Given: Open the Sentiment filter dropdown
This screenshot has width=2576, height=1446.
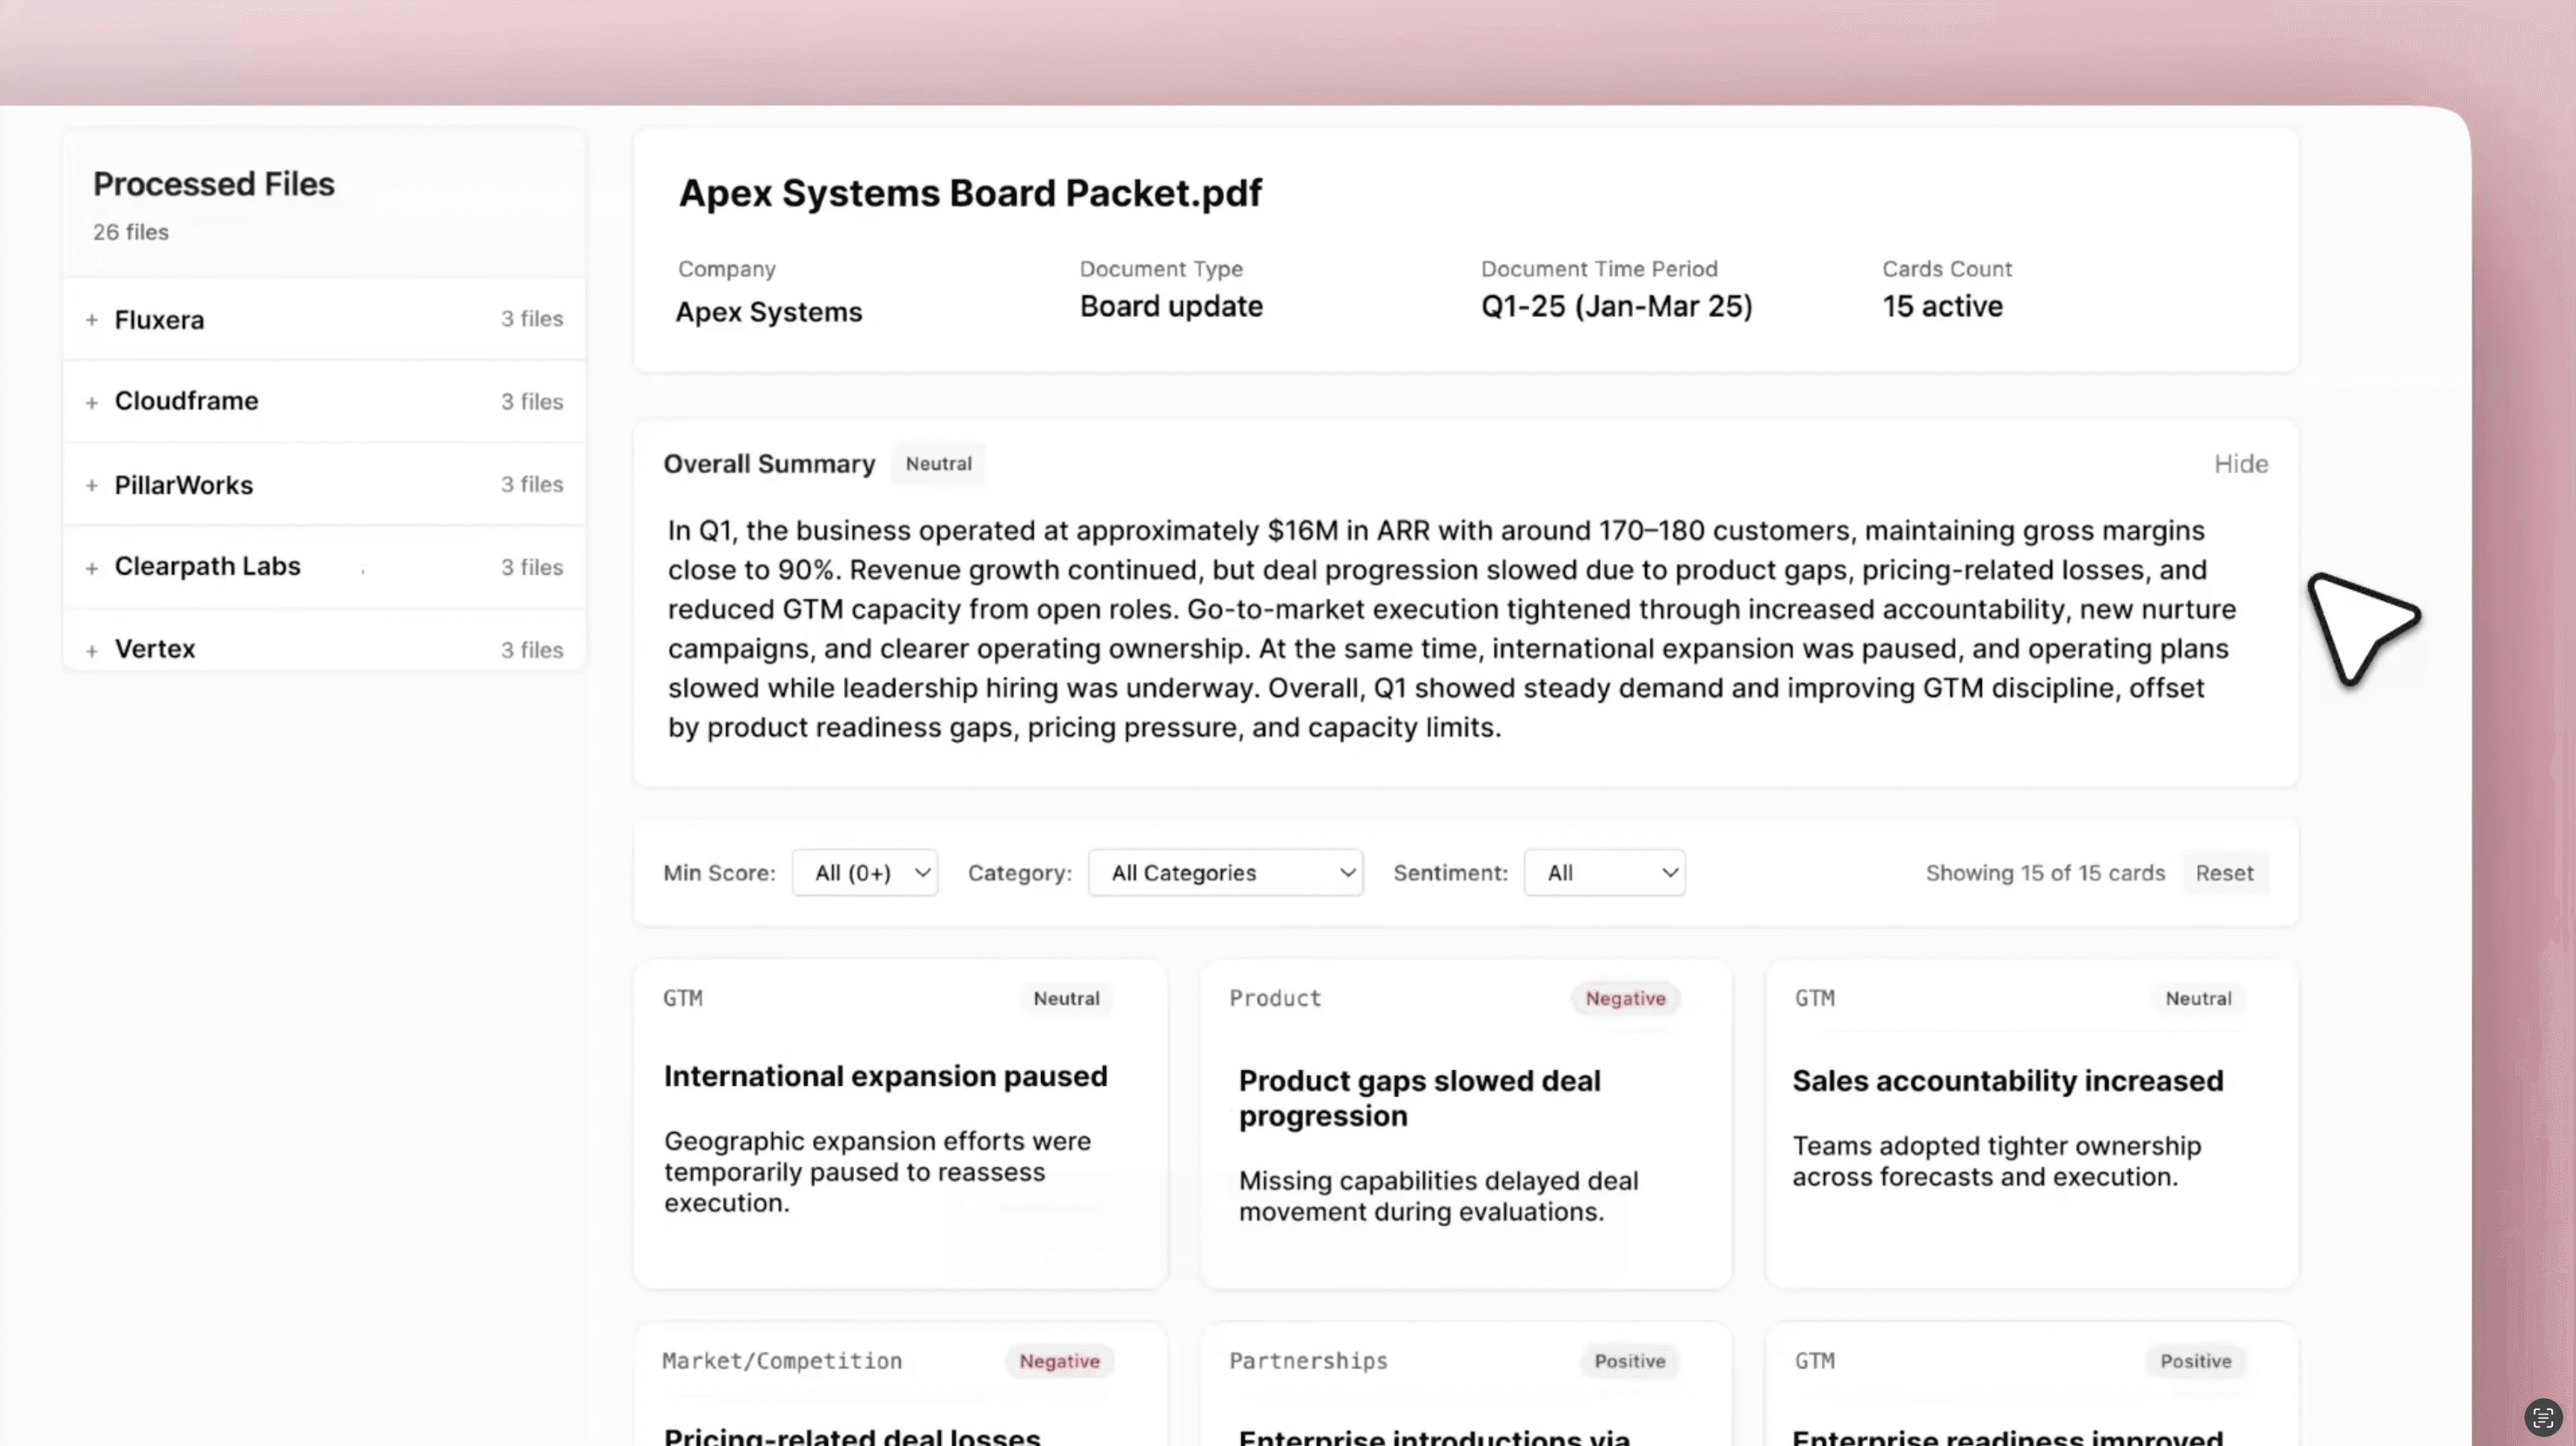Looking at the screenshot, I should 1604,873.
